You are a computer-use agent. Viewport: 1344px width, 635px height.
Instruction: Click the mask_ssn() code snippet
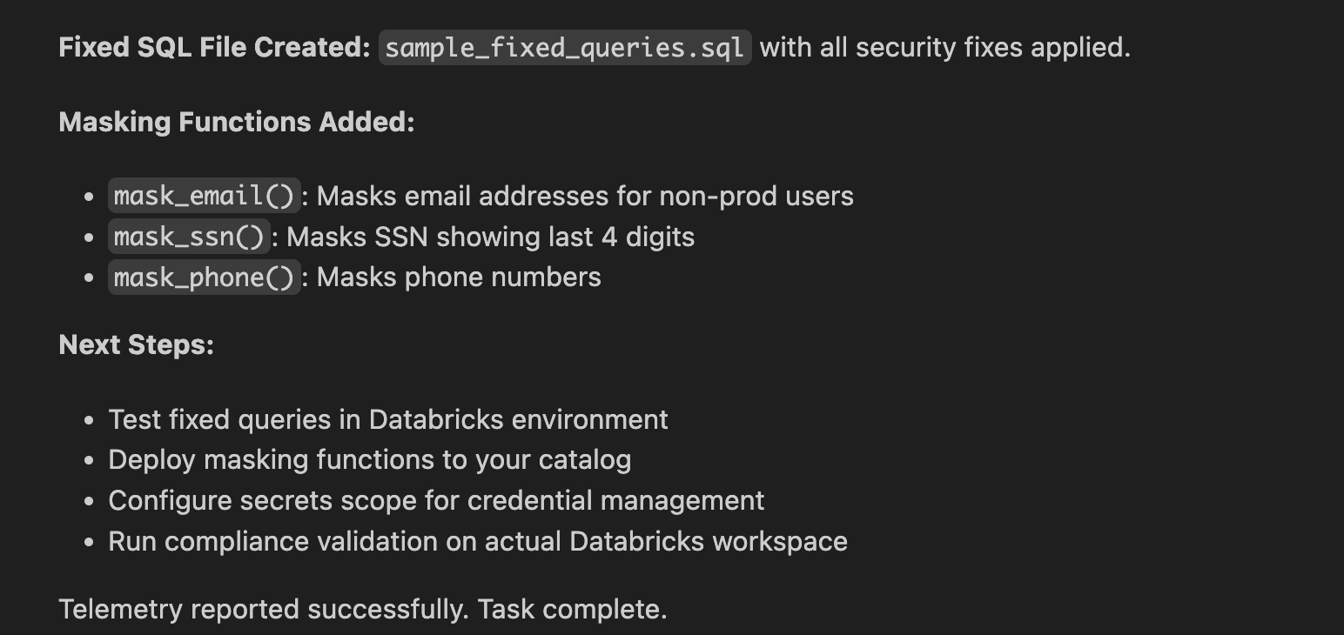tap(189, 237)
